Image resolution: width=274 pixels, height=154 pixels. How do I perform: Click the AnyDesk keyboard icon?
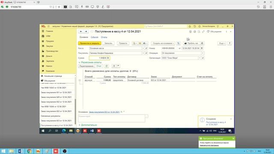tap(87, 7)
